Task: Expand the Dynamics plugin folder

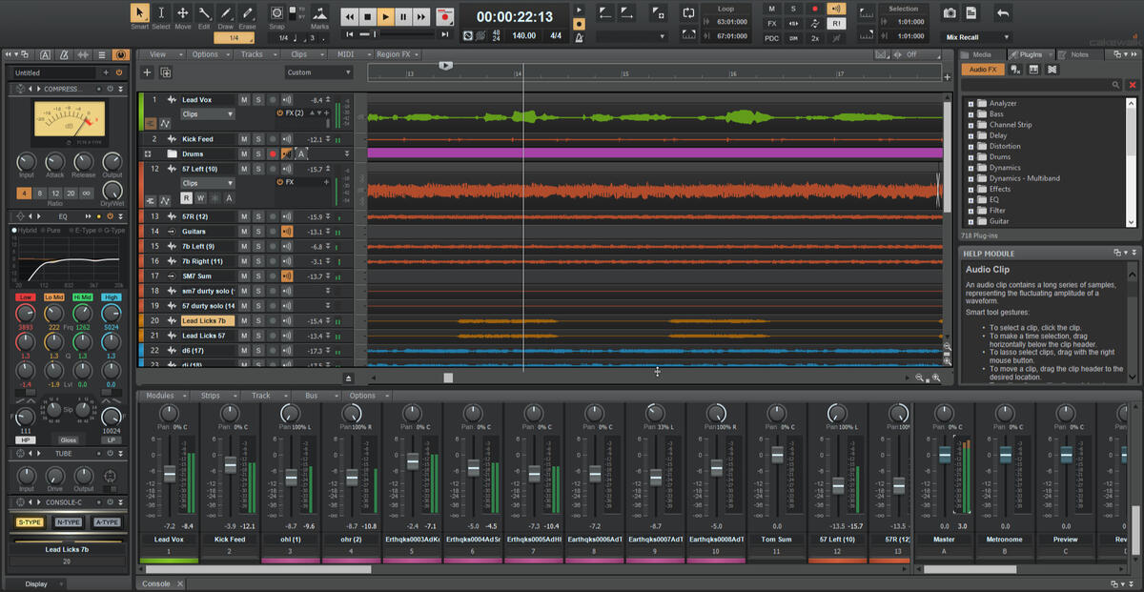Action: coord(971,168)
